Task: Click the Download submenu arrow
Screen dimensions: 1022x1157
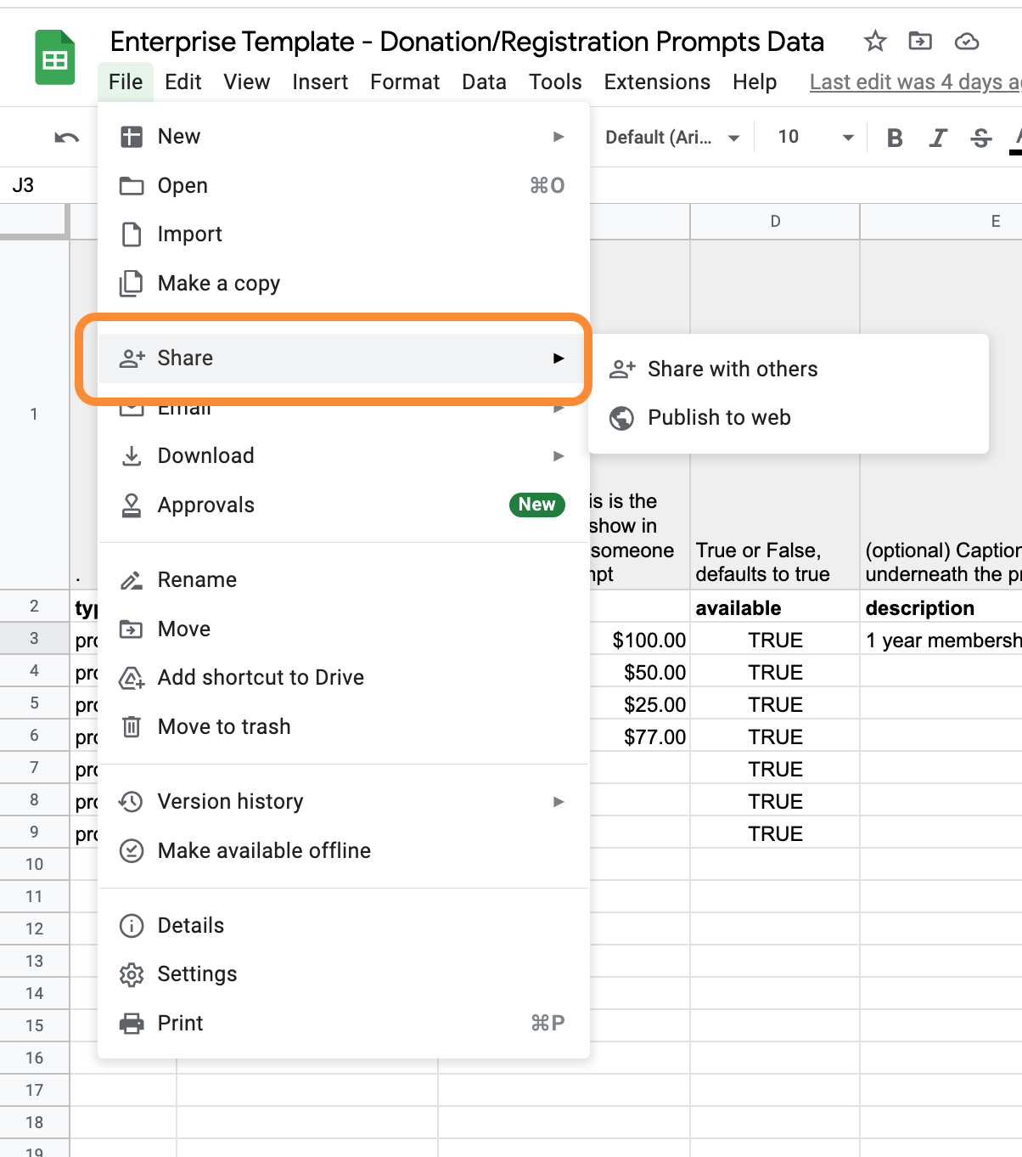Action: (x=559, y=456)
